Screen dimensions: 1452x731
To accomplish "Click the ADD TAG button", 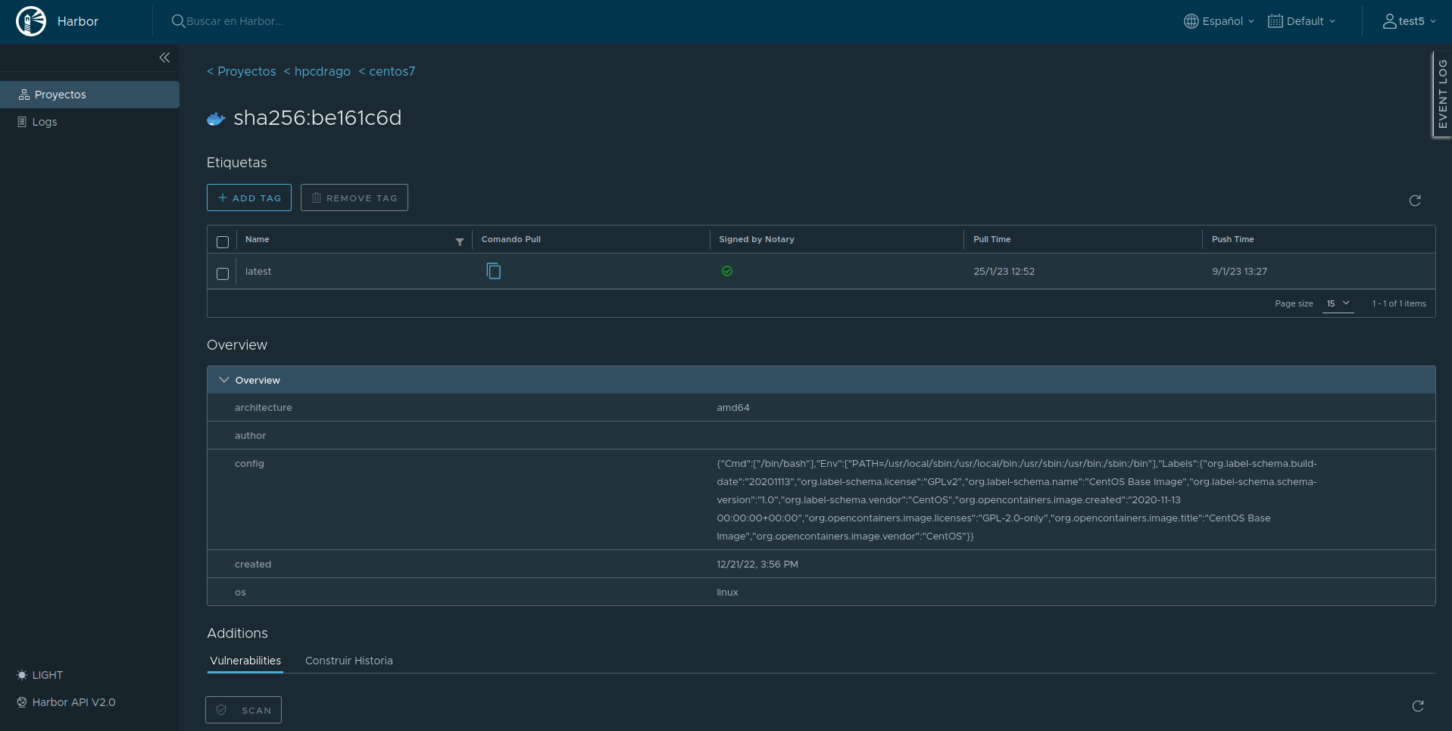I will click(249, 198).
